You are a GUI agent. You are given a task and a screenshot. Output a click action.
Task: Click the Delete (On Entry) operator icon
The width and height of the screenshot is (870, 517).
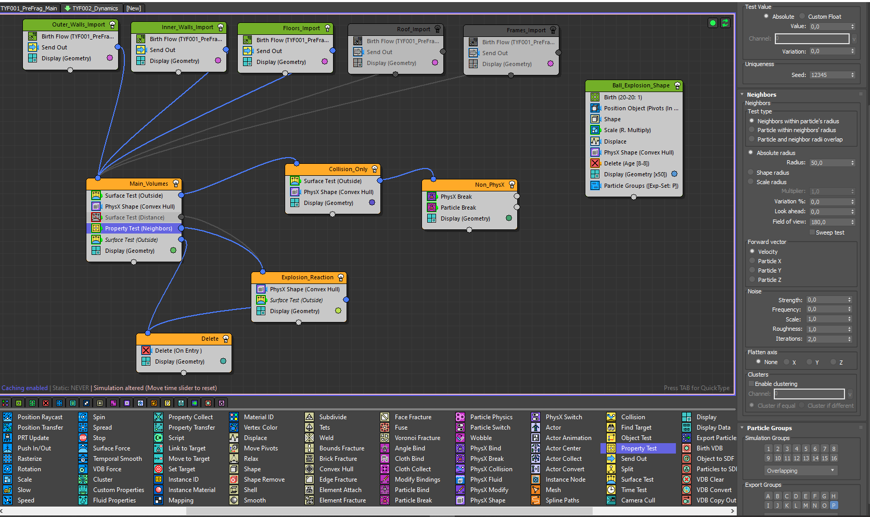tap(146, 351)
